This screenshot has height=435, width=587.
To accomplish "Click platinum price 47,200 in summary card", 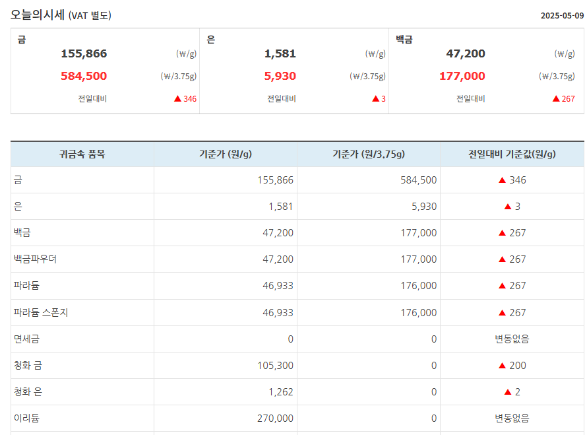I will tap(466, 53).
